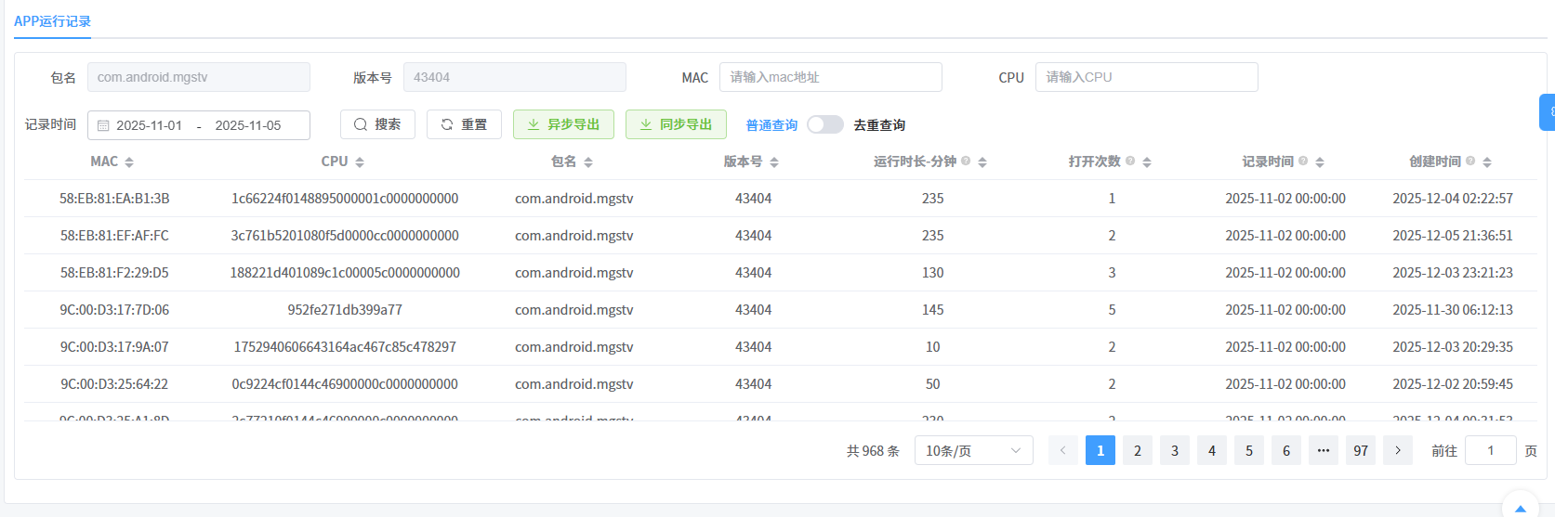Show help tooltip icon for 运行时长-分钟
The image size is (1555, 517).
click(x=966, y=162)
